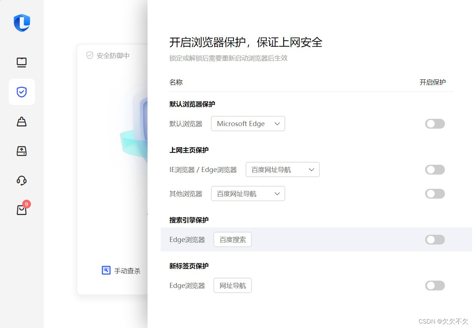Viewport: 474px width, 328px height.
Task: Click the 网址导航 new tab button
Action: coord(232,285)
